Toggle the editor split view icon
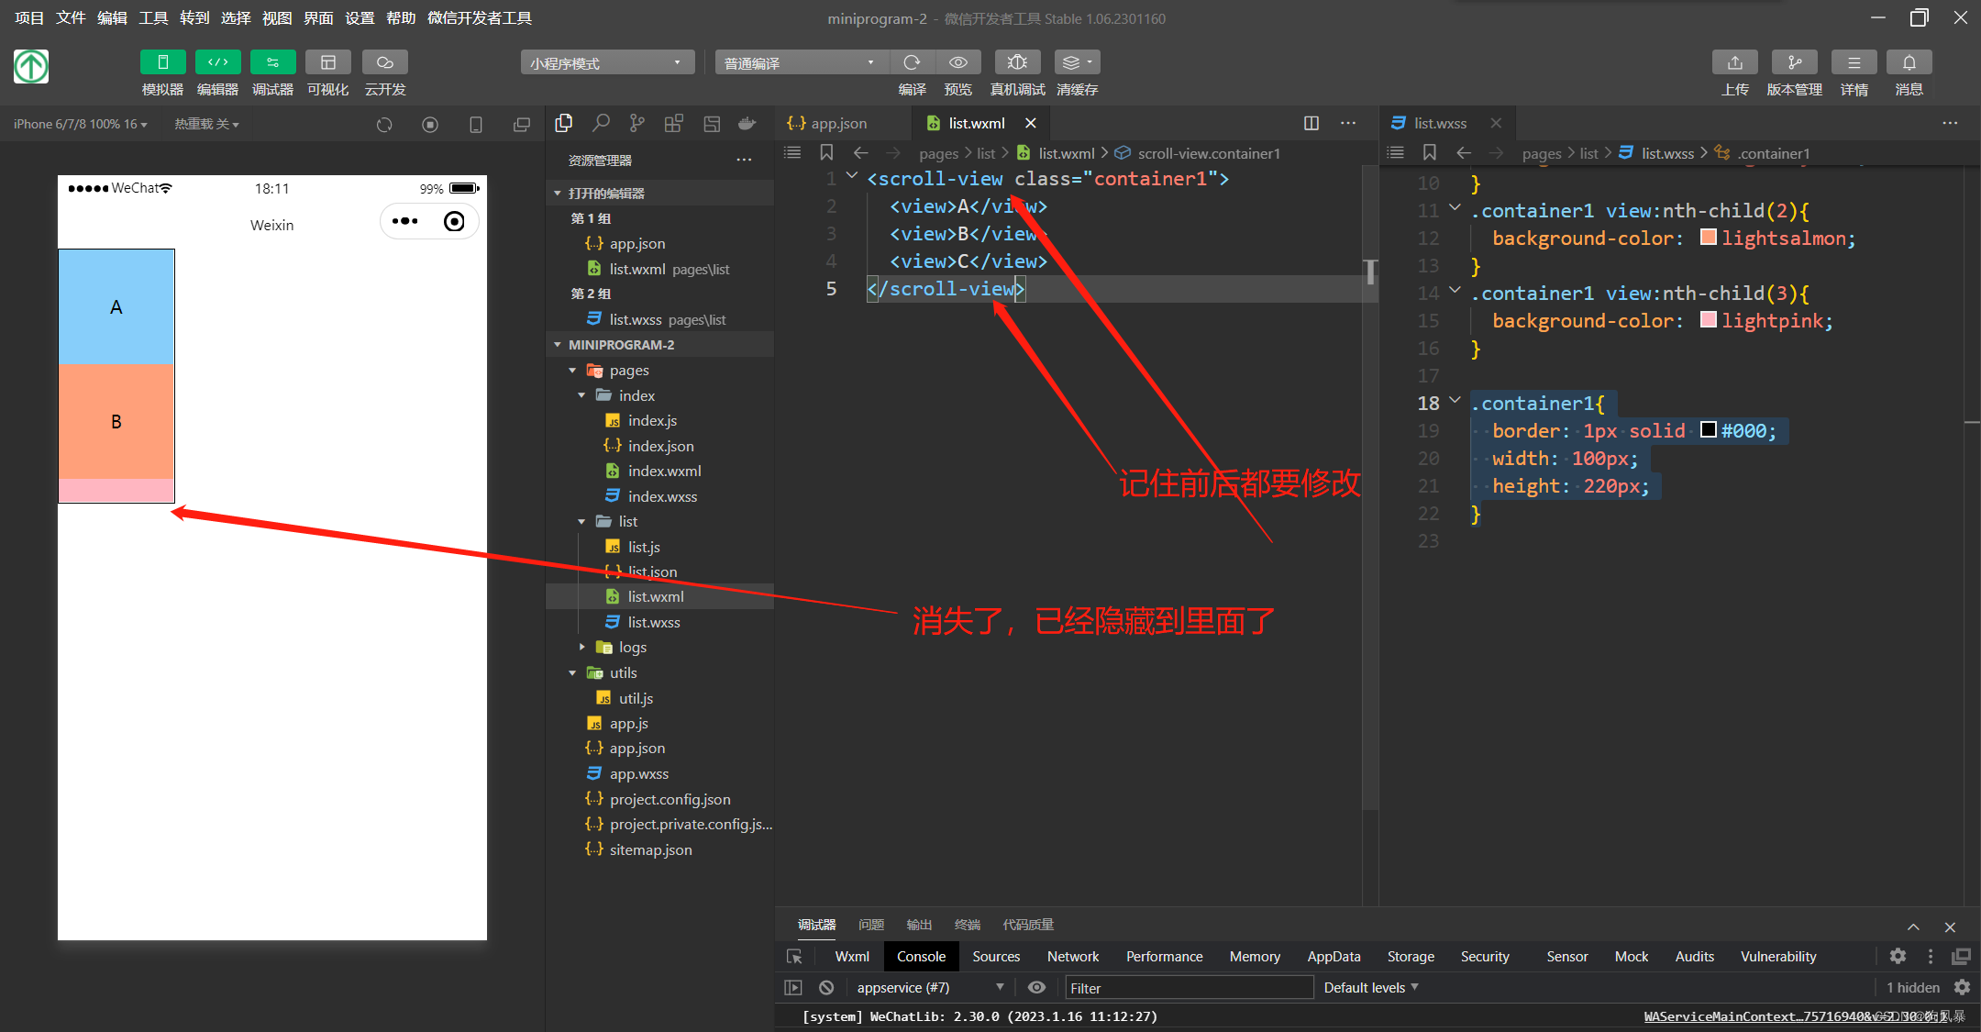Screen dimensions: 1981x1032 tap(1311, 122)
